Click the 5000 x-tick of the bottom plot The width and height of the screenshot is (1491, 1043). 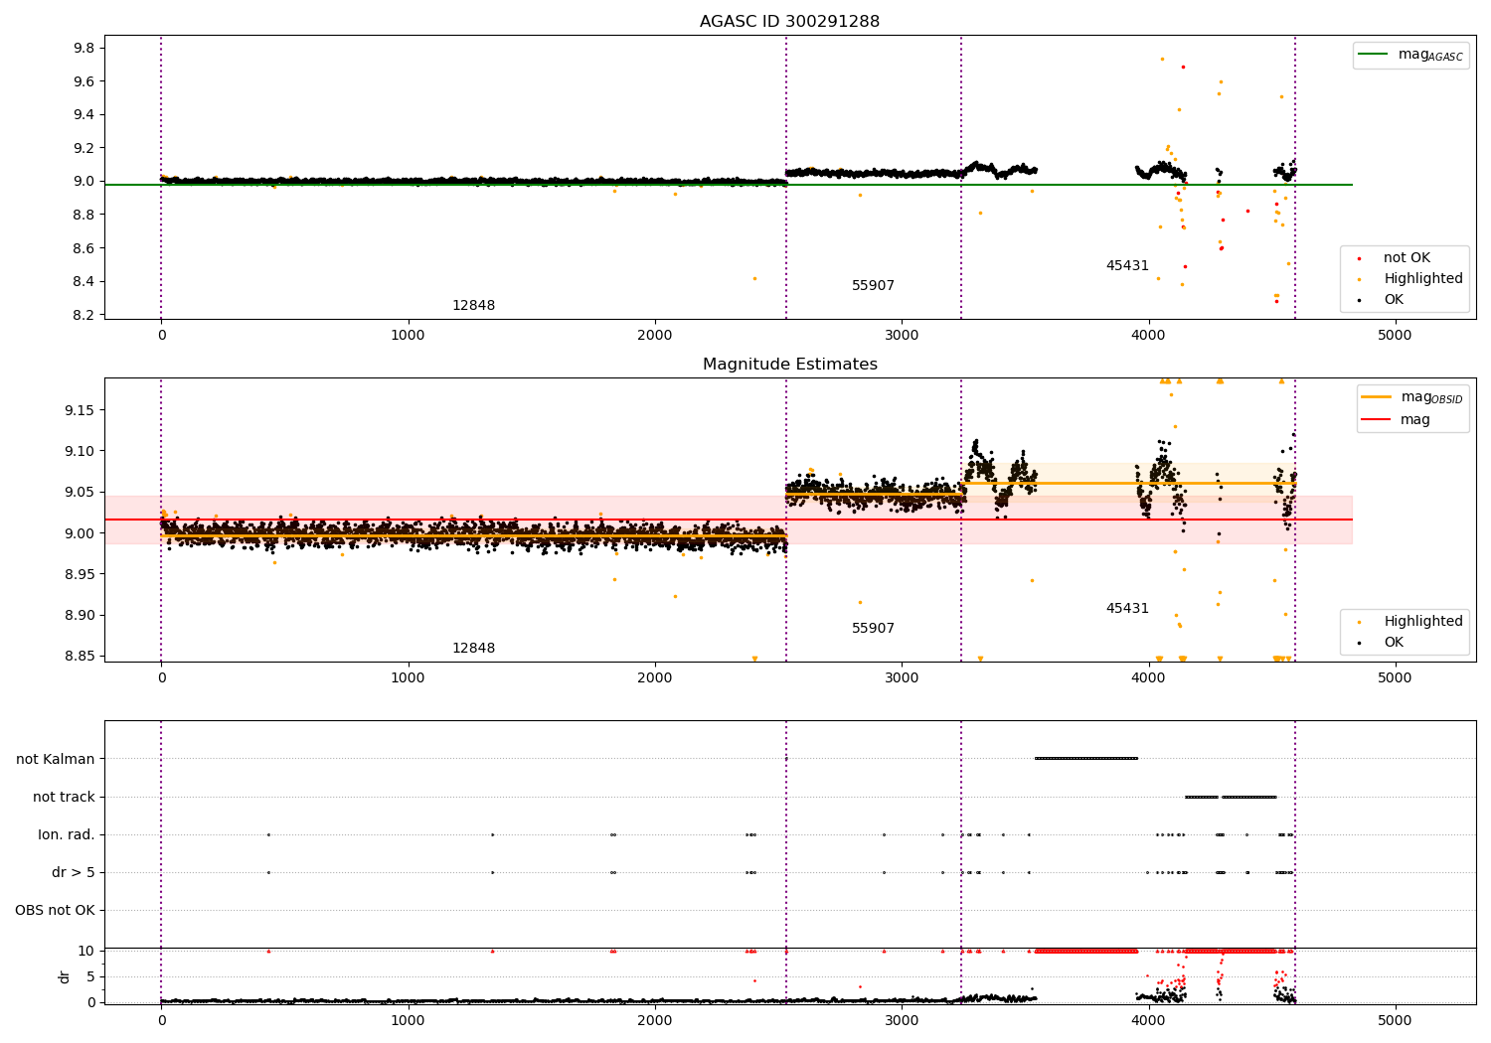pos(1395,1020)
